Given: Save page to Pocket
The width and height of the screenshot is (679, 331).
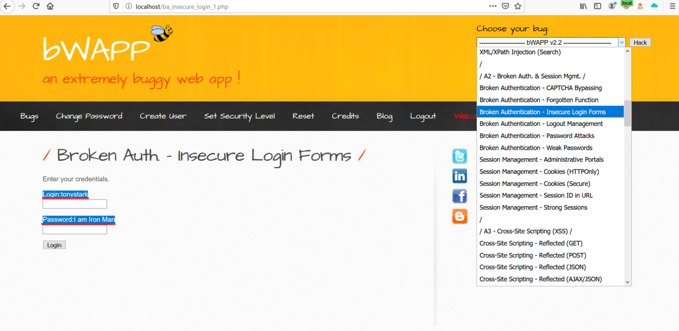Looking at the screenshot, I should (505, 6).
